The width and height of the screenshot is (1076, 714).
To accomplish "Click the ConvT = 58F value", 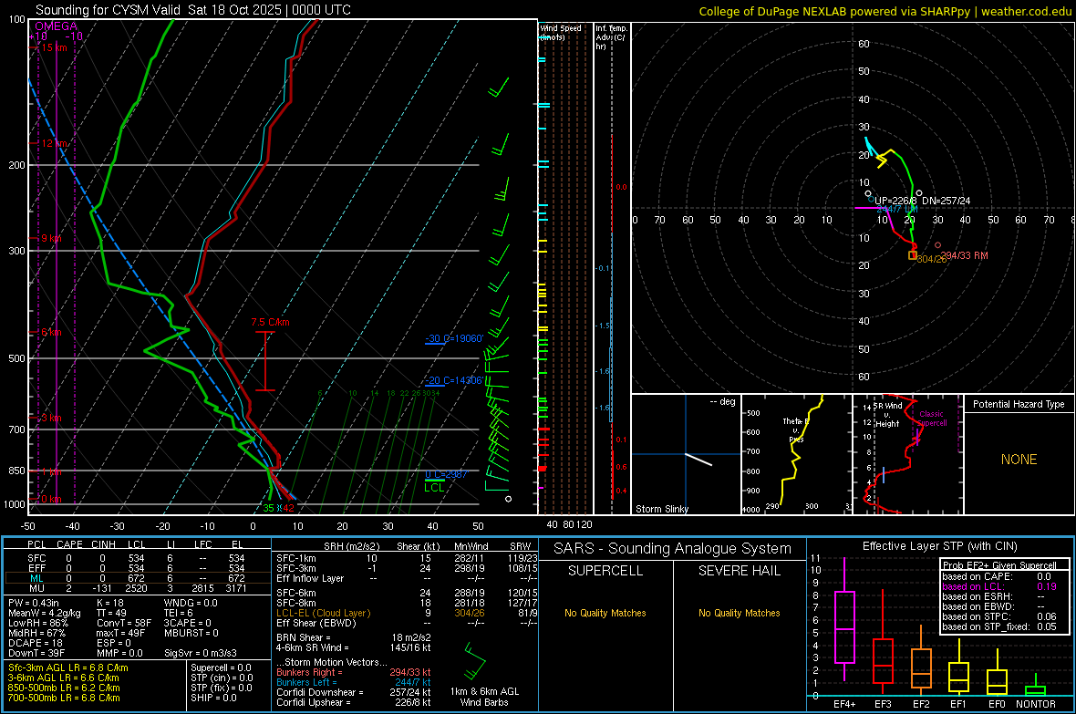I will click(x=124, y=623).
